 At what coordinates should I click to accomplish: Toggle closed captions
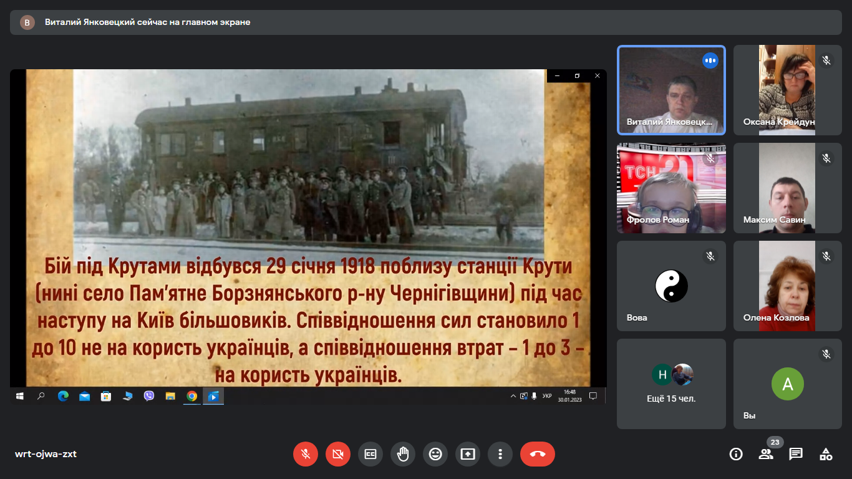click(370, 454)
